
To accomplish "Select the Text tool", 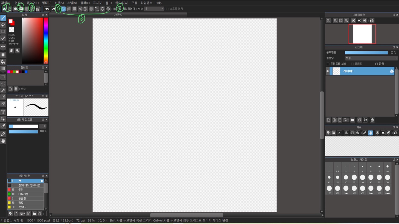I will 3,112.
